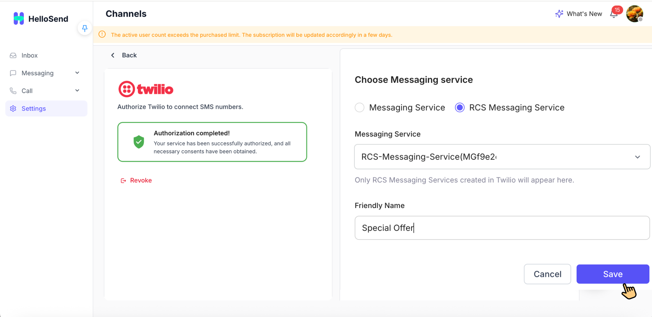Click the Choose Messaging service heading
Image resolution: width=652 pixels, height=317 pixels.
pos(414,80)
